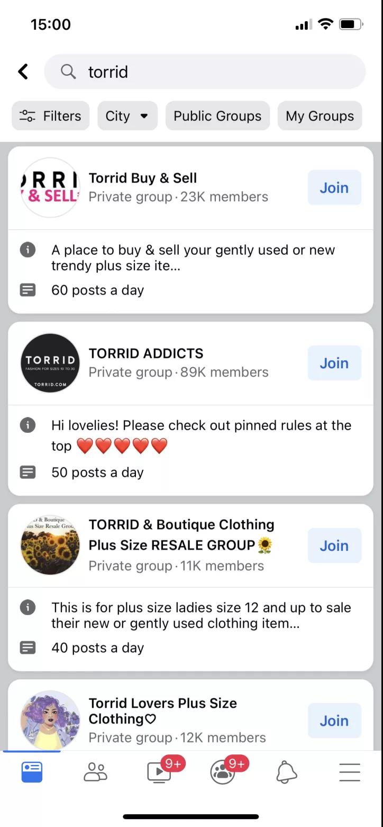Screen dimensions: 383x827
Task: Open the Watch video tab
Action: pyautogui.click(x=159, y=772)
